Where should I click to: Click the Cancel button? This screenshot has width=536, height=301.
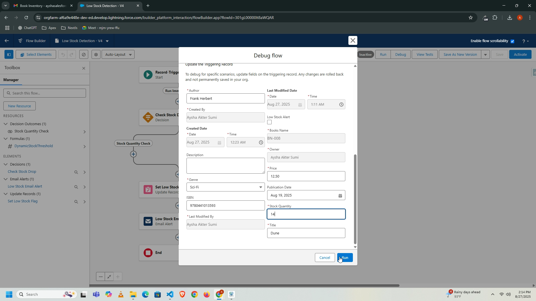click(x=325, y=258)
